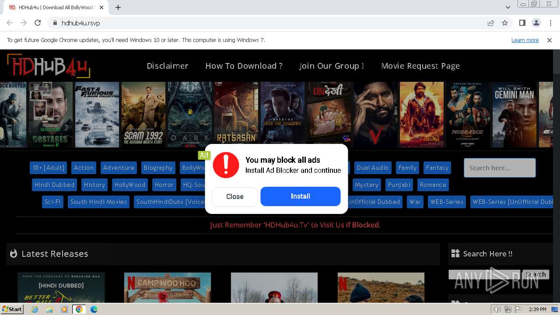Close the HDHub4u browser tab
560x315 pixels.
coord(101,7)
